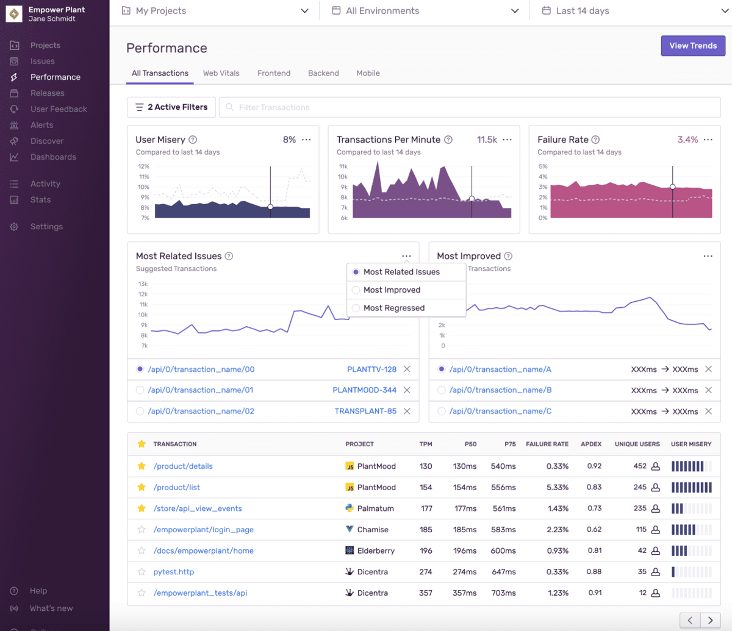
Task: Open Alerts from the sidebar icon
Action: [14, 125]
